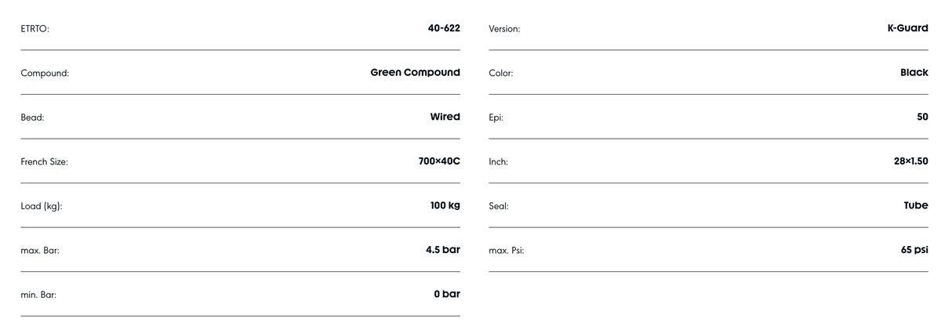Select the Tube seal value
952x326 pixels.
[x=916, y=205]
